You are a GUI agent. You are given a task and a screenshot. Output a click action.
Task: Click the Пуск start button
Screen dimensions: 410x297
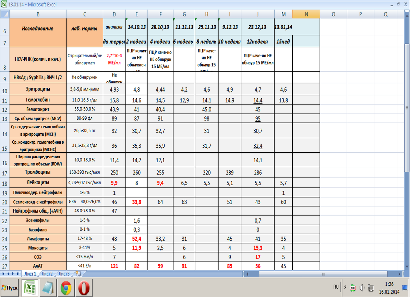point(9,288)
